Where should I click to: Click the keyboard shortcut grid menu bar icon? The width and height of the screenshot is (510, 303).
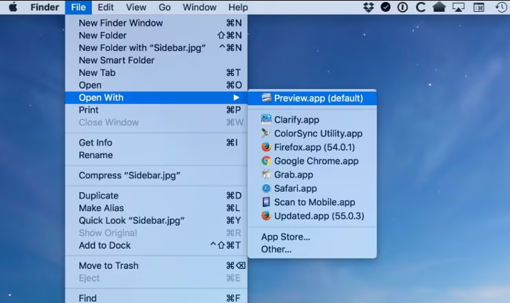(479, 7)
